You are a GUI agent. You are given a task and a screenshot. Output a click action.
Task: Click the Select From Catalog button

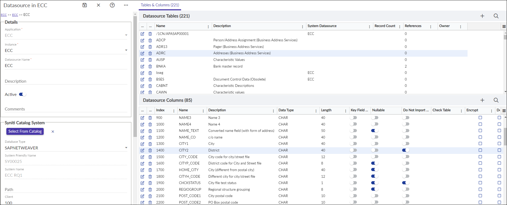pos(25,131)
